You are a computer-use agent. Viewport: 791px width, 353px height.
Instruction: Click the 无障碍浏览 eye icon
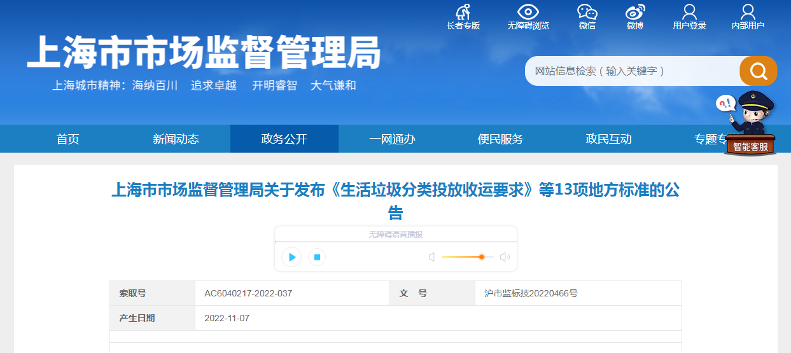528,12
